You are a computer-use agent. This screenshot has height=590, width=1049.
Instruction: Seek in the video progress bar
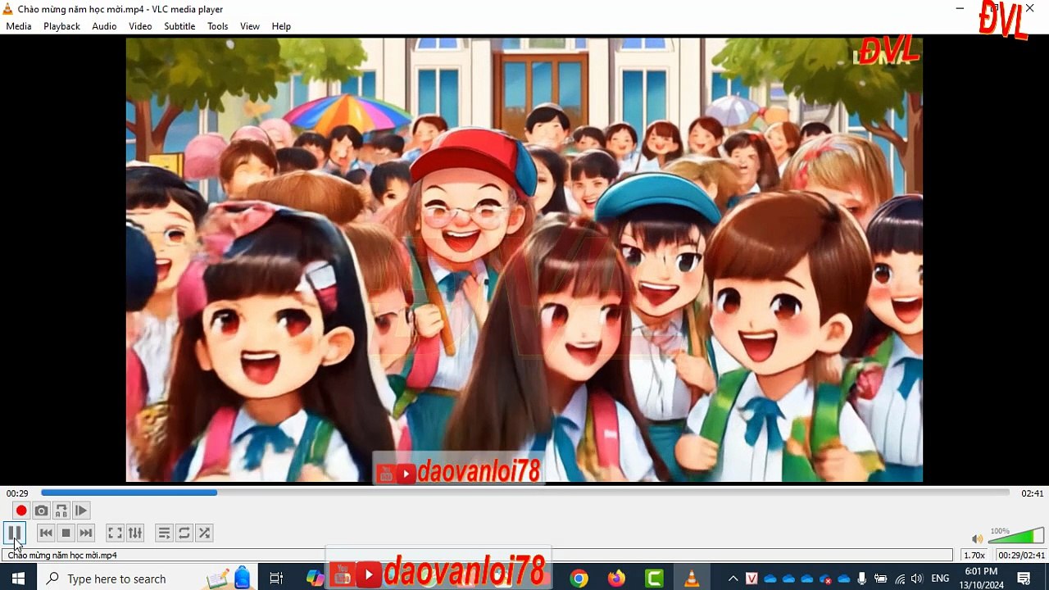point(524,492)
